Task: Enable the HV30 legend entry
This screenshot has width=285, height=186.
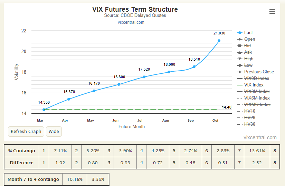Action: tap(250, 124)
